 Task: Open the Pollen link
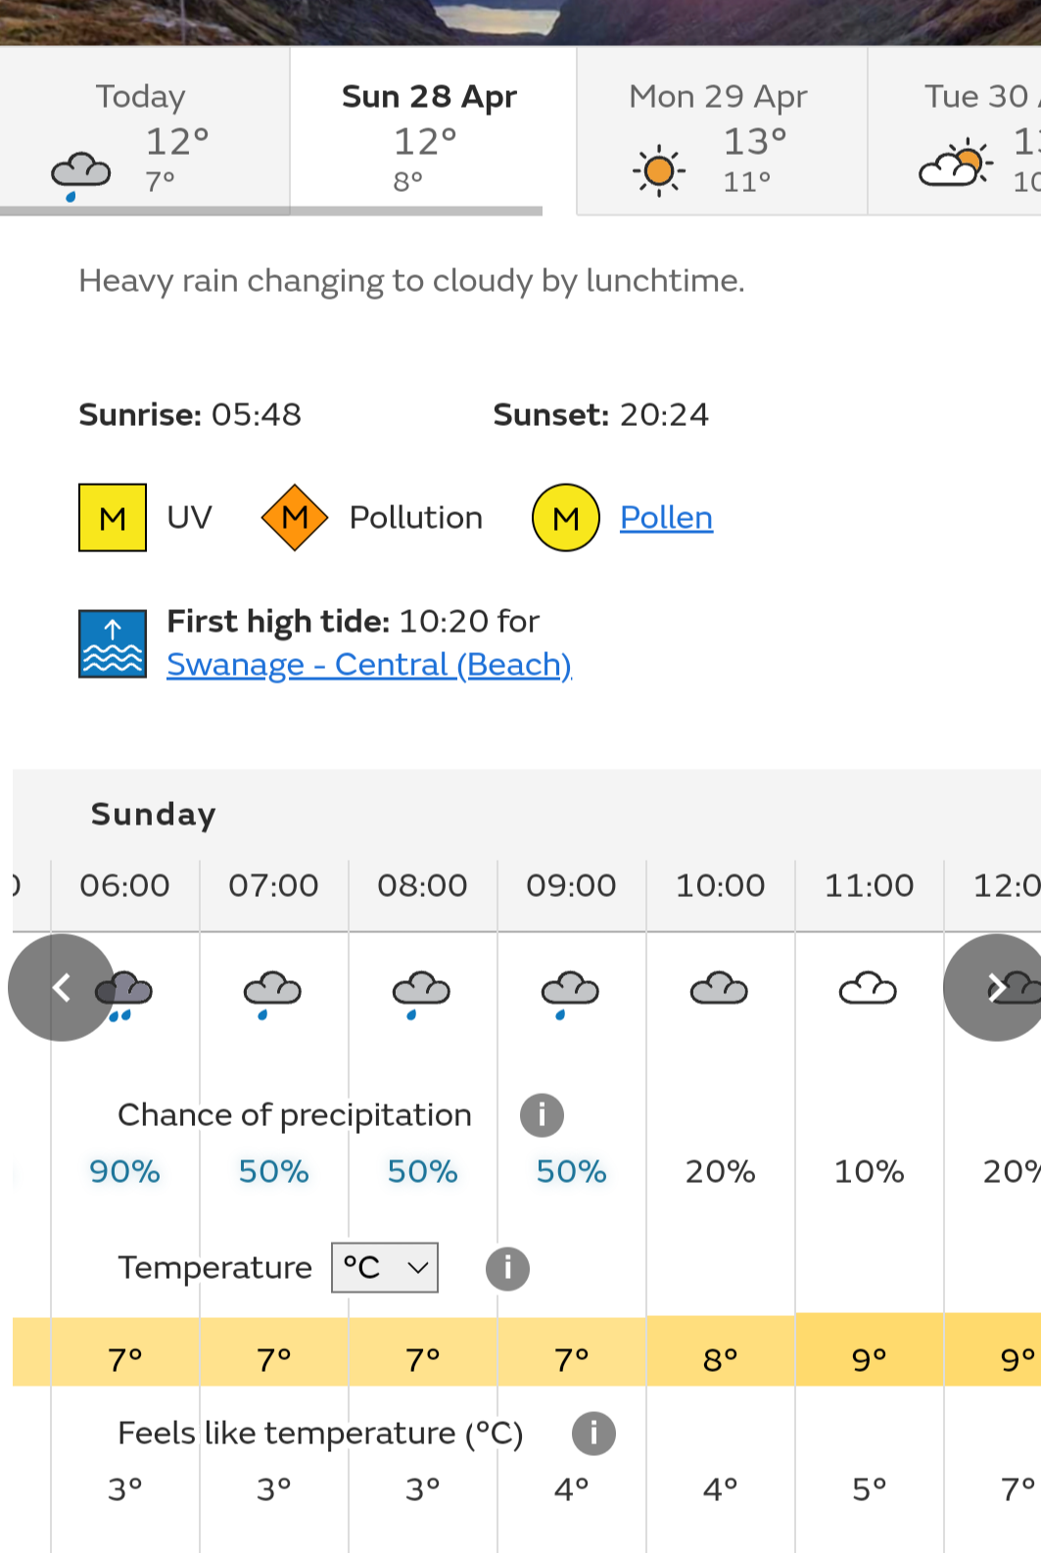(667, 517)
